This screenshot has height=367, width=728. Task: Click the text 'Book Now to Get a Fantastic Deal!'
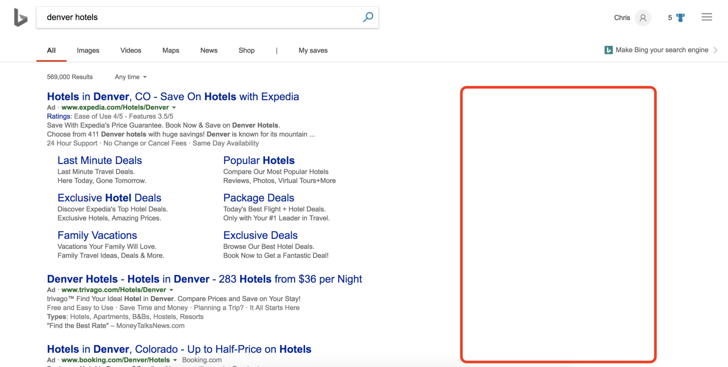[x=276, y=255]
